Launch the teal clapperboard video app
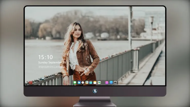Viewport: 190px width, 107px height. (x=91, y=83)
